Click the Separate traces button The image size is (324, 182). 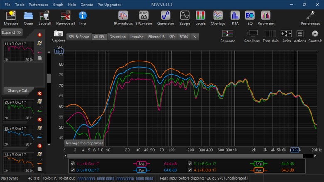tap(228, 36)
